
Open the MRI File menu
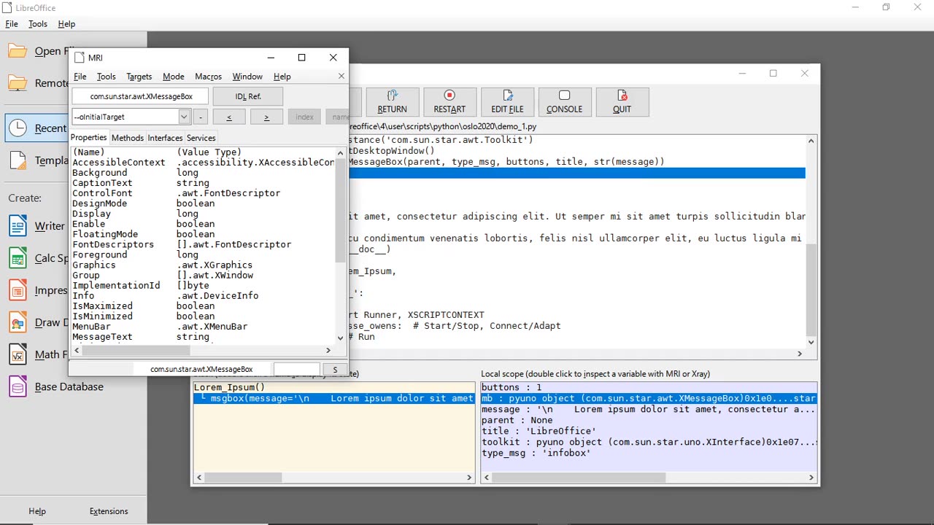pyautogui.click(x=80, y=77)
